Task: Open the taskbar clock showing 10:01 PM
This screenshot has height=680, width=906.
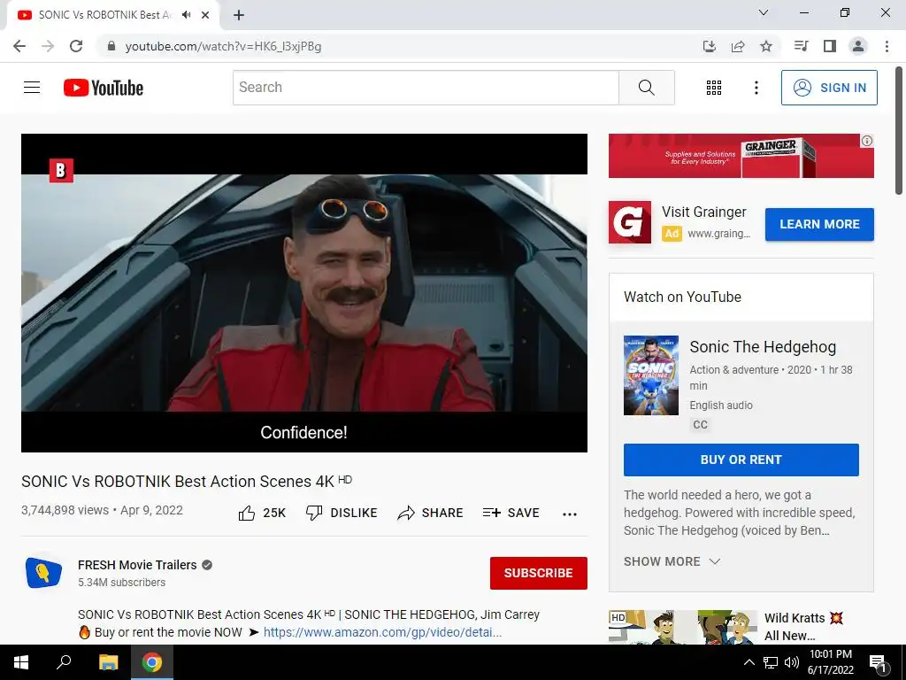Action: tap(830, 662)
